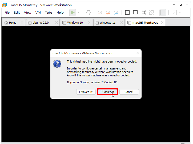Open the File menu
Viewport: 193px width, 144px height.
[x=7, y=13]
